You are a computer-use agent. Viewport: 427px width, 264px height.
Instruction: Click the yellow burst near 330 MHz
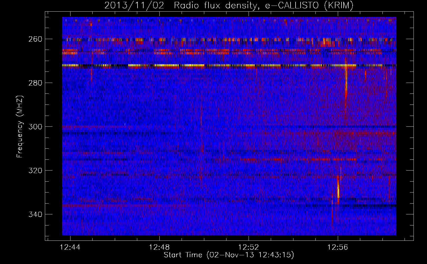coord(338,189)
